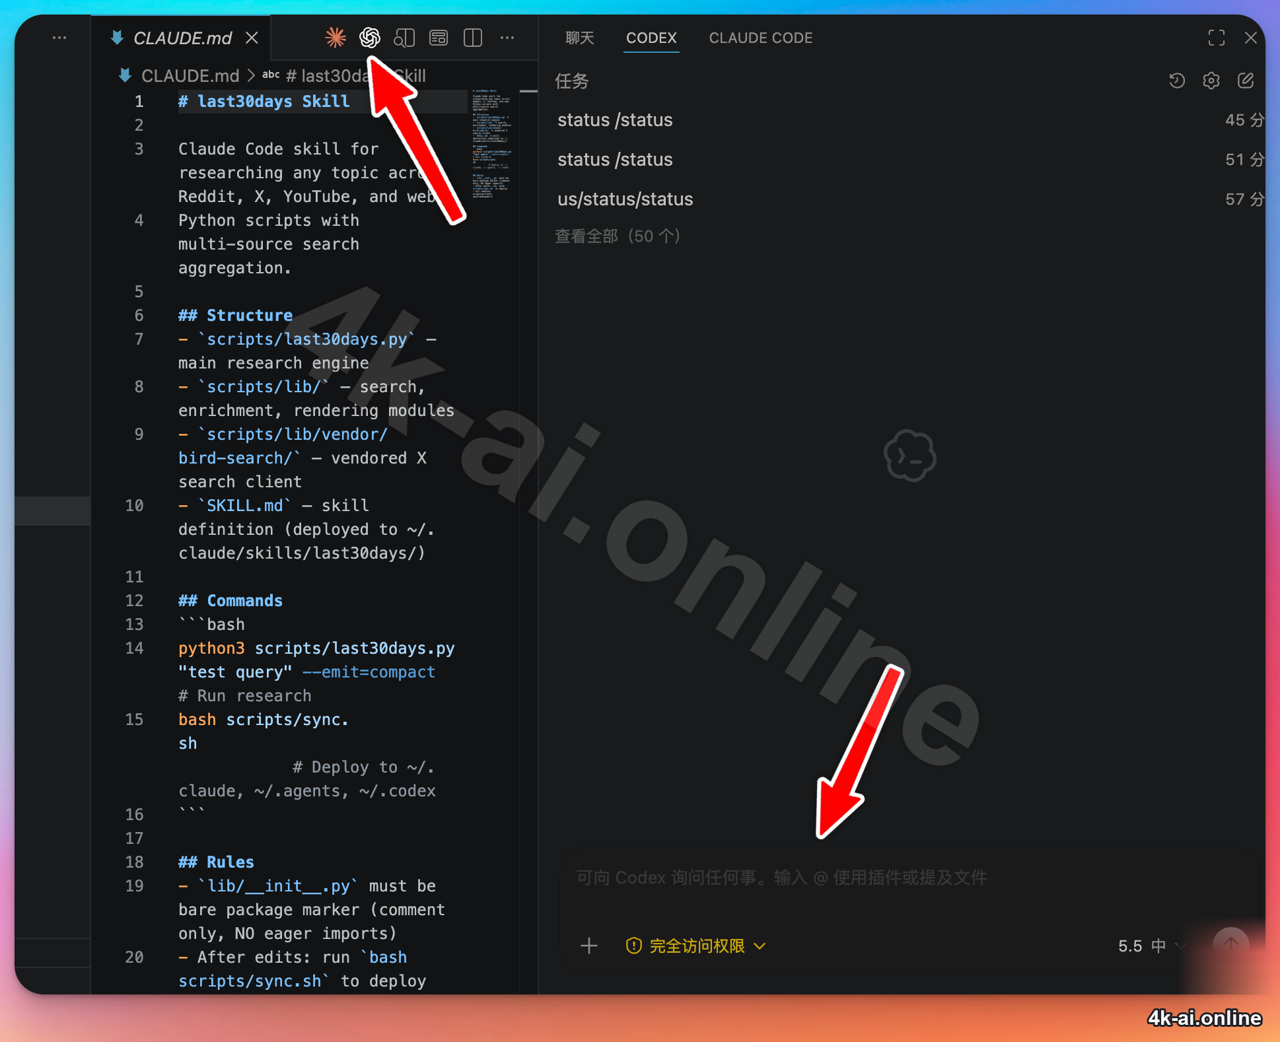Click 'Claude Code skill for' on line 3
This screenshot has height=1042, width=1280.
(279, 149)
